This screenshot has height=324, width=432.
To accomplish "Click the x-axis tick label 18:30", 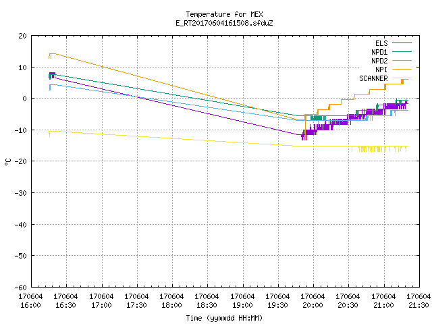I will [x=207, y=305].
